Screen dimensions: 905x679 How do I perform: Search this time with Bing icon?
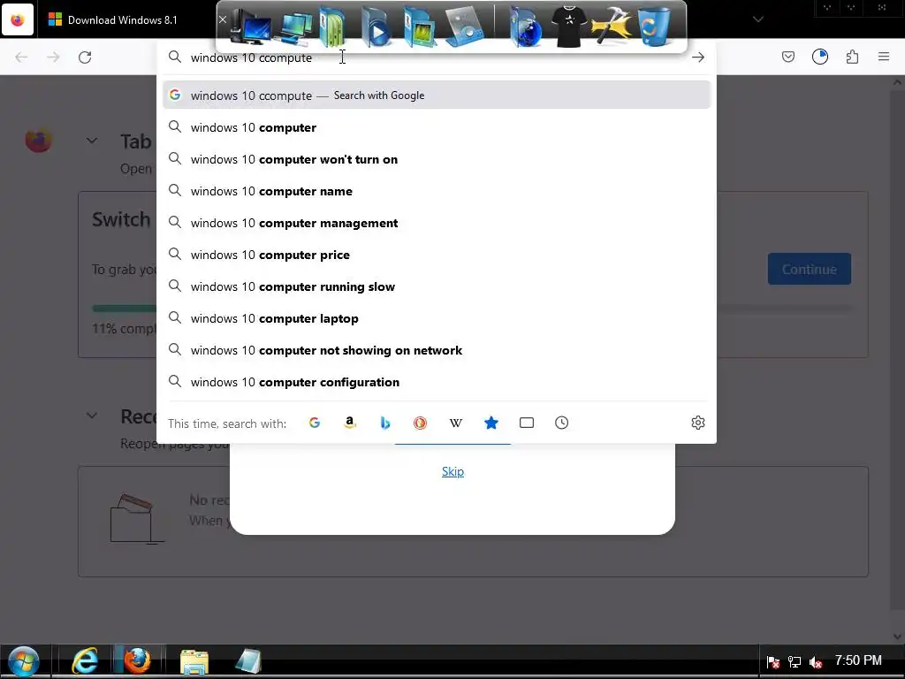(x=385, y=423)
